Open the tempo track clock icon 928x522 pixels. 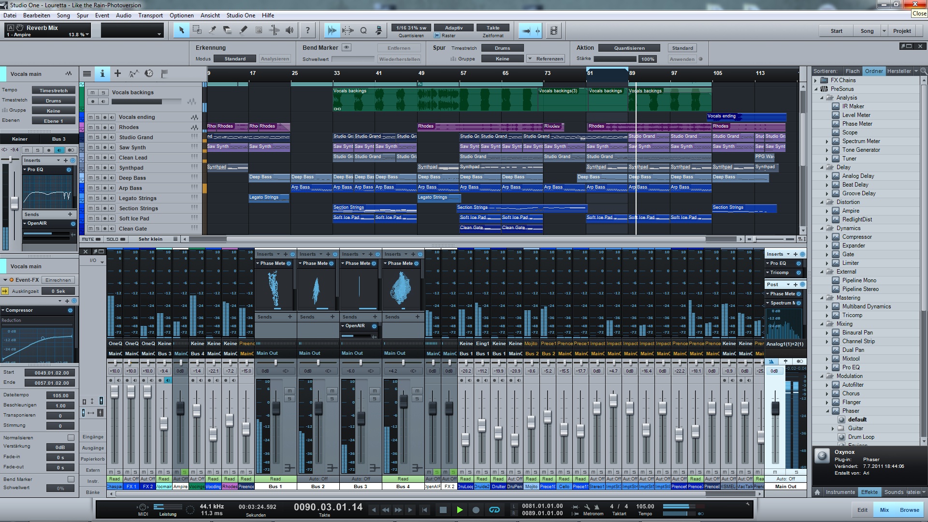click(x=149, y=73)
